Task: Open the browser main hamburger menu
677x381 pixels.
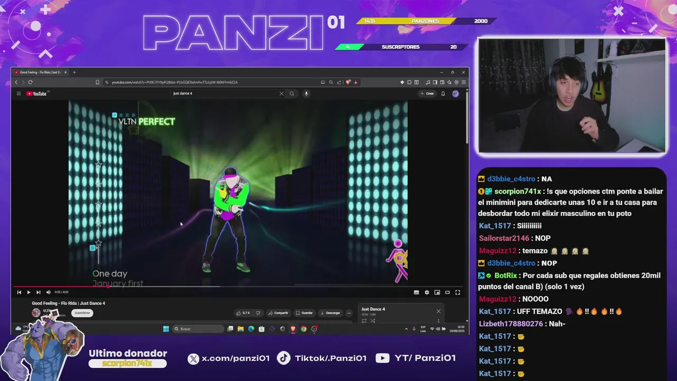Action: click(464, 82)
